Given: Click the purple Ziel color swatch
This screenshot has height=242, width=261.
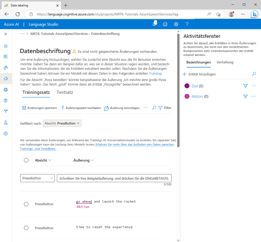Looking at the screenshot, I should pyautogui.click(x=187, y=86).
